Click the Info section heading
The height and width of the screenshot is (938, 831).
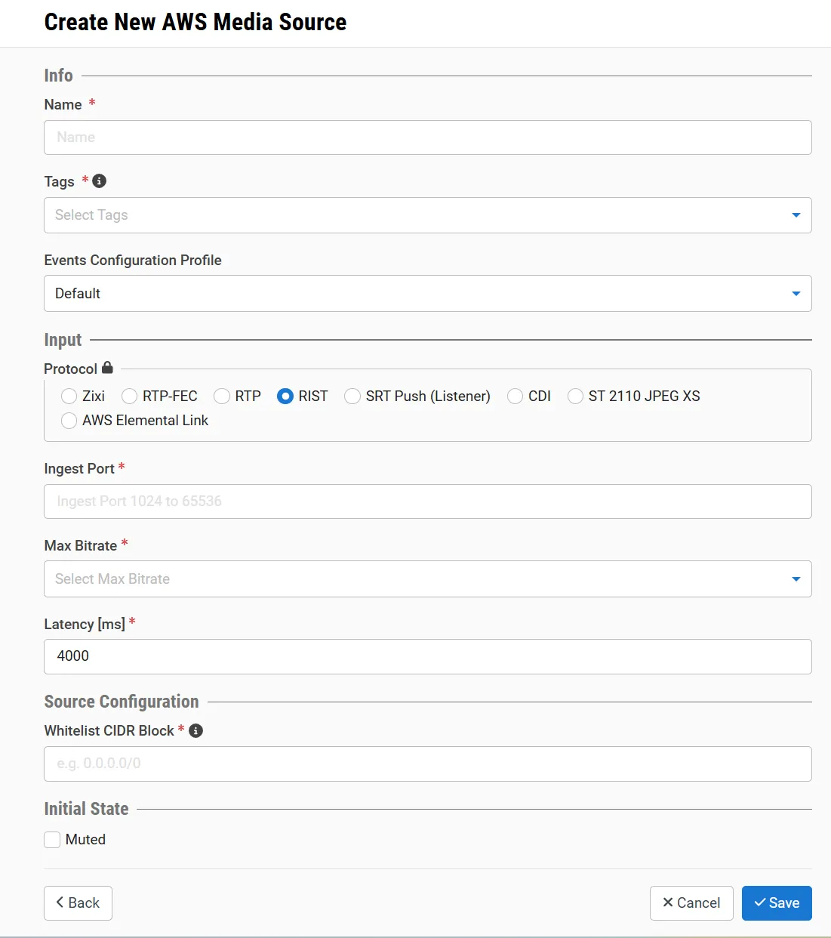point(58,76)
